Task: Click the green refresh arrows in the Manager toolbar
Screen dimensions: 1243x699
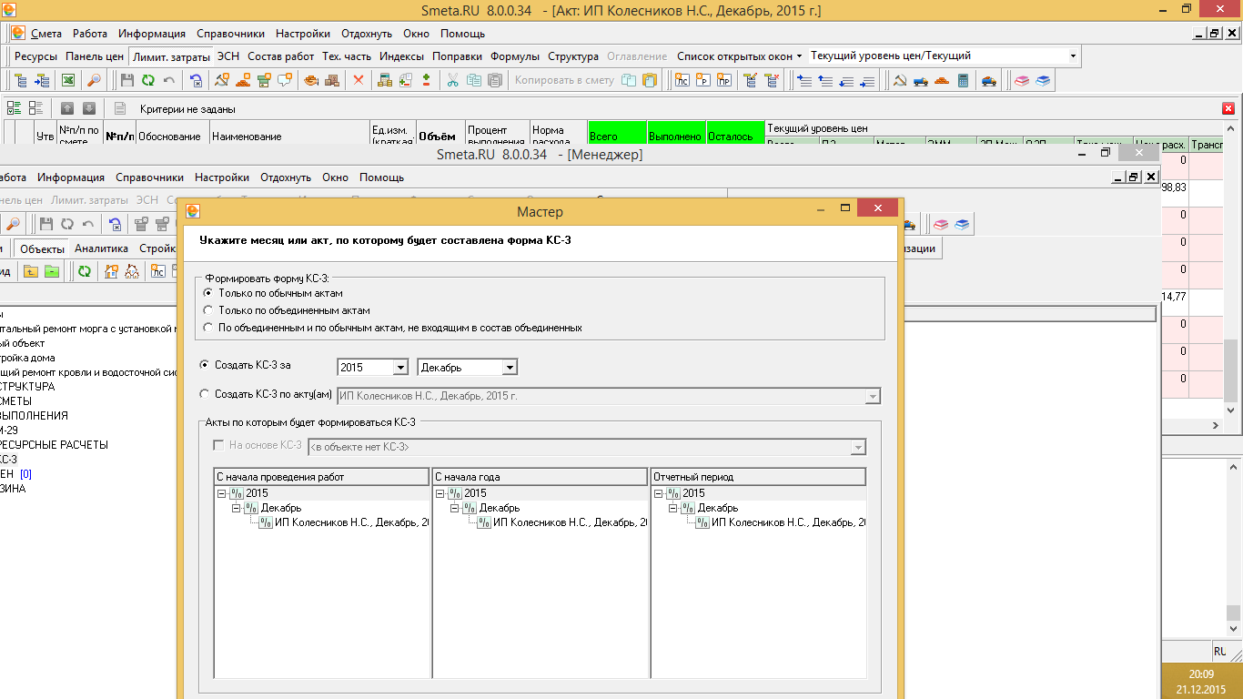Action: (x=85, y=271)
